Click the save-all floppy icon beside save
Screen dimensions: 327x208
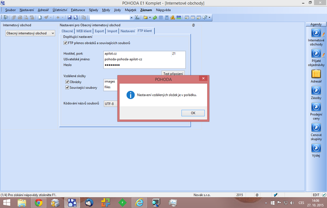(x=76, y=18)
